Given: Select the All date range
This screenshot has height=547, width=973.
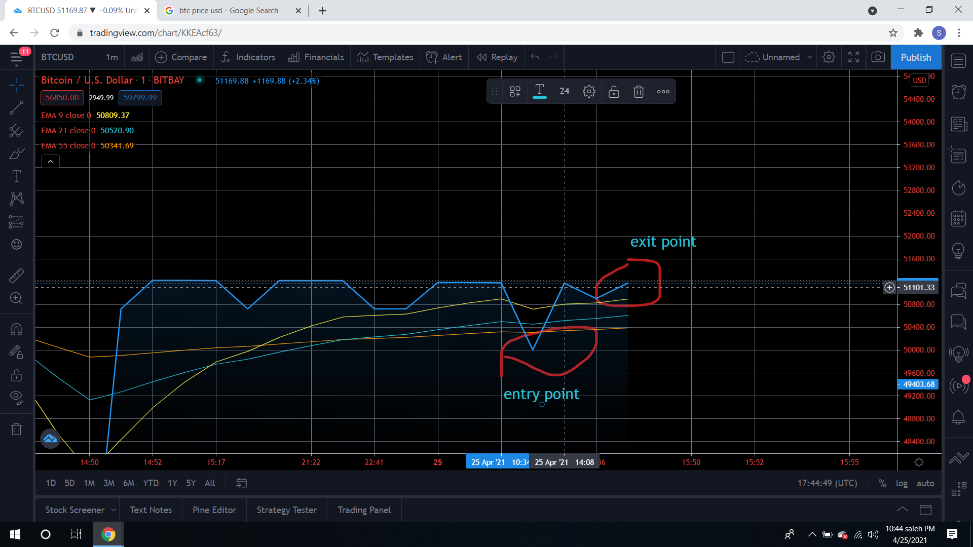Looking at the screenshot, I should (210, 483).
